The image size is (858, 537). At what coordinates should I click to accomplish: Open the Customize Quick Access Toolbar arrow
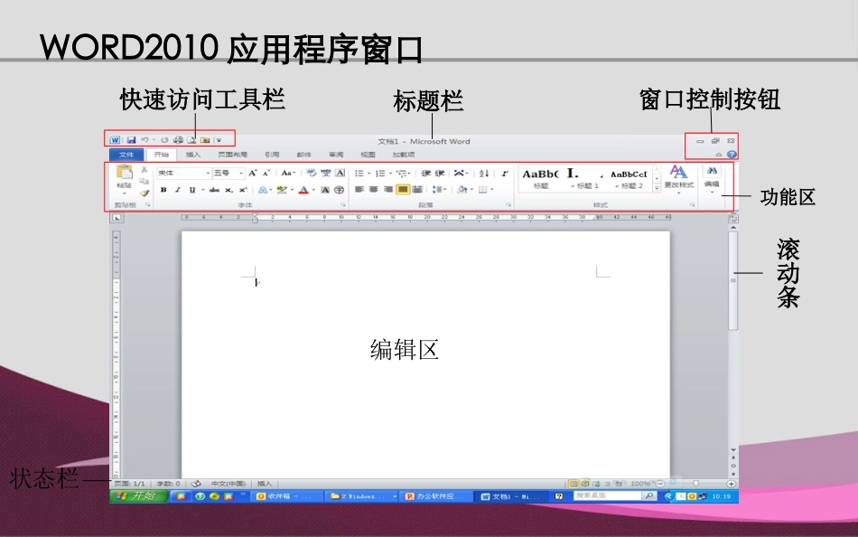(x=219, y=140)
